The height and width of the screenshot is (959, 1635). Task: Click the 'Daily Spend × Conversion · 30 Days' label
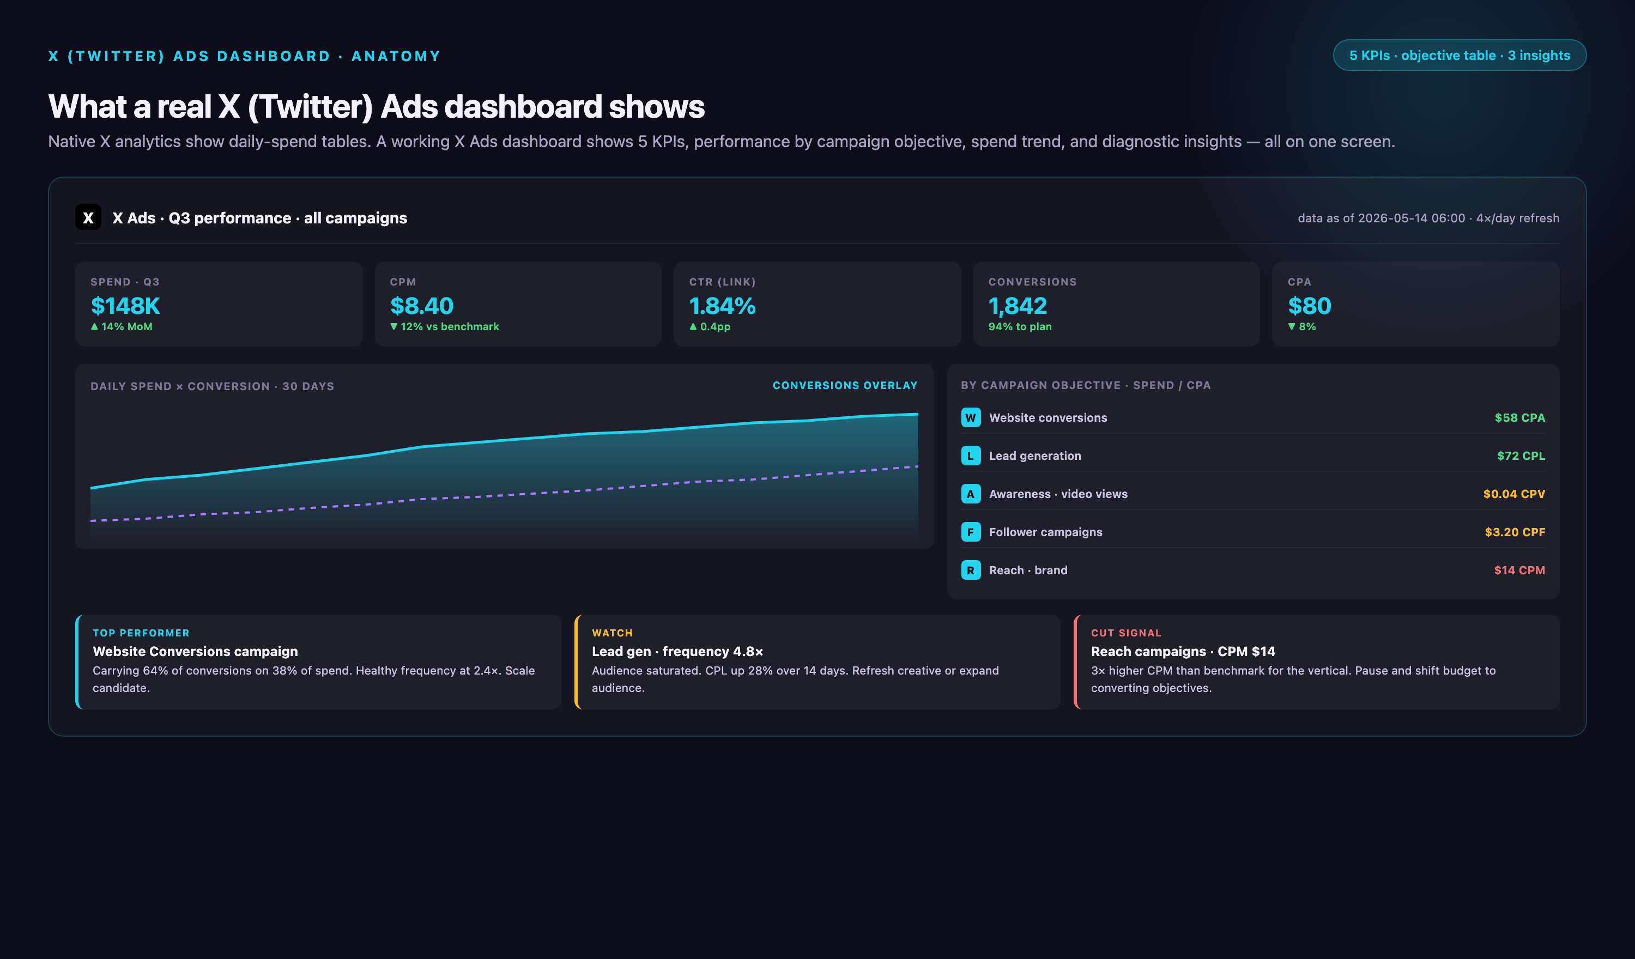click(x=212, y=386)
